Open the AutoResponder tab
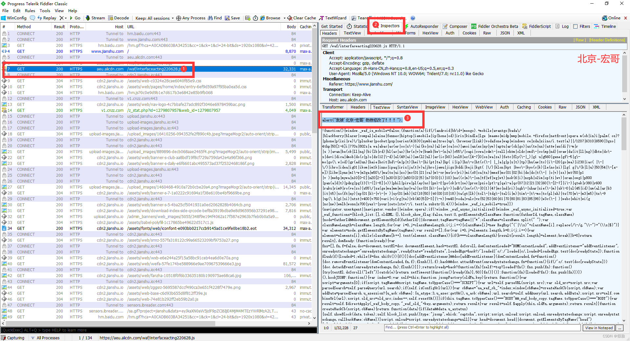Screen dimensions: 630x341 coord(422,27)
